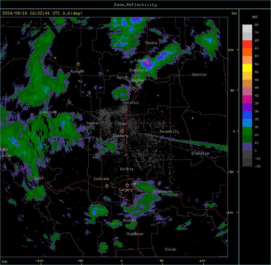The image size is (271, 265).
Task: Click the dBZ legend heading
Action: tap(255, 17)
